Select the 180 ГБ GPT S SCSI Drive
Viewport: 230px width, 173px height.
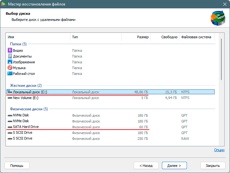tap(111, 132)
